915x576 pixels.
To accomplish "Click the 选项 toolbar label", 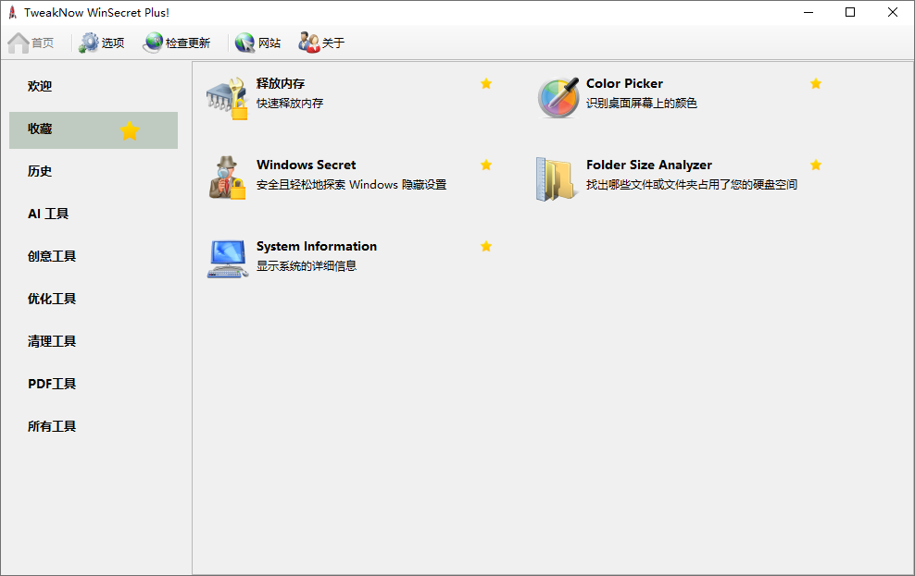I will click(x=113, y=43).
